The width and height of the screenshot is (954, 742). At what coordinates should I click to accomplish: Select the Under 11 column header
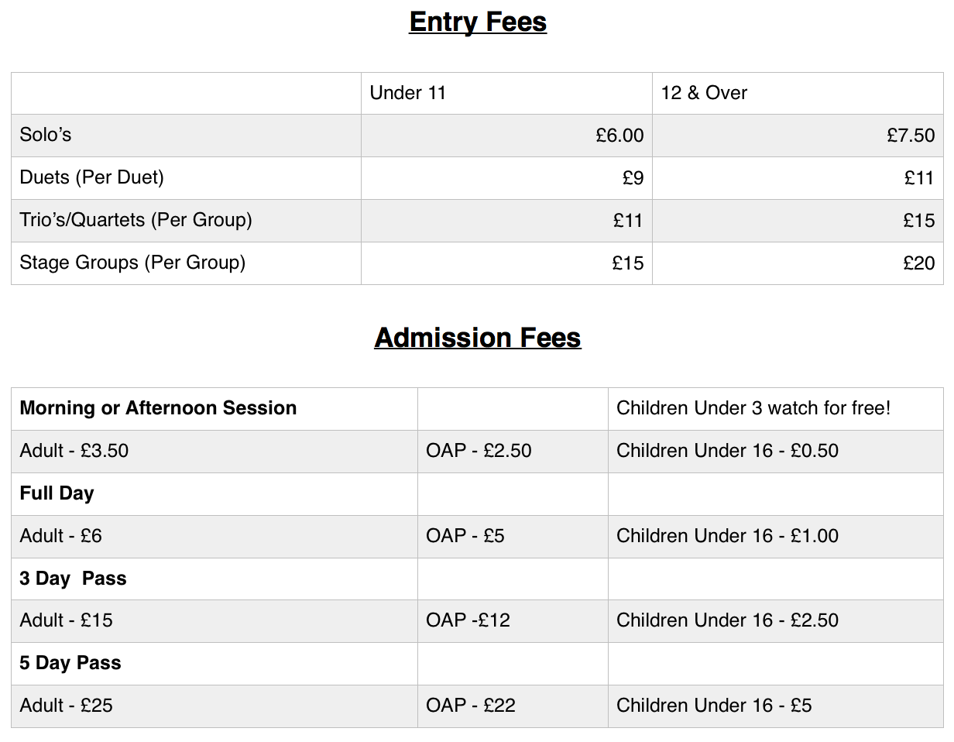point(506,93)
